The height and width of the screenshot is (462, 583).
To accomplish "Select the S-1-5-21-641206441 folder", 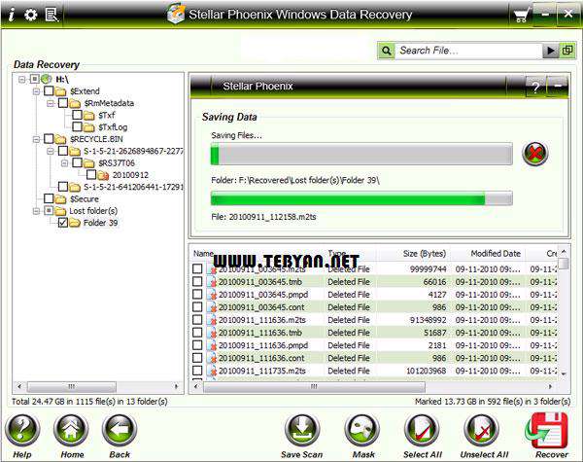I will point(133,187).
